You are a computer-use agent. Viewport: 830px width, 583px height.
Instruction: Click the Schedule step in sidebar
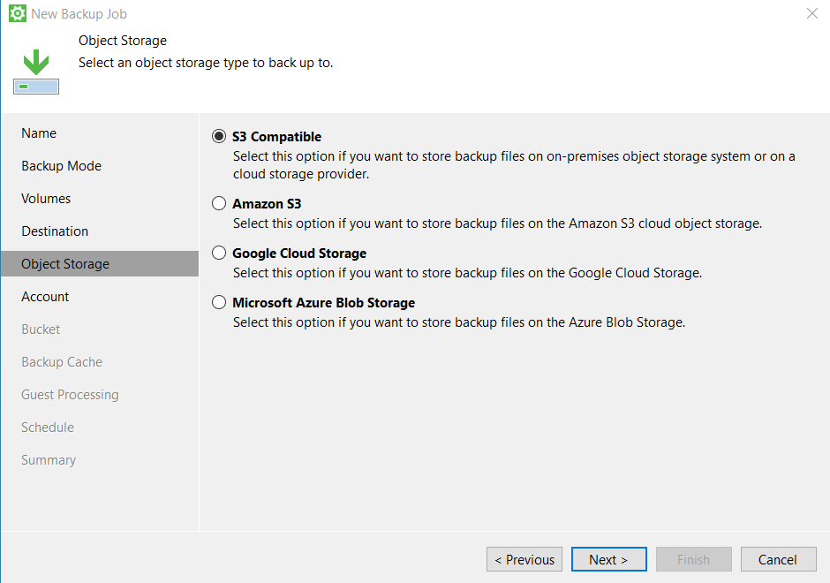pyautogui.click(x=48, y=428)
